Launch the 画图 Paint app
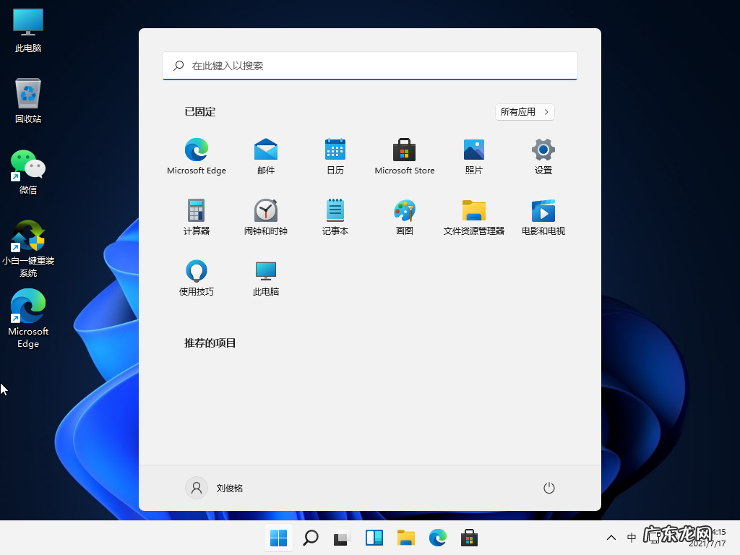 (x=404, y=215)
